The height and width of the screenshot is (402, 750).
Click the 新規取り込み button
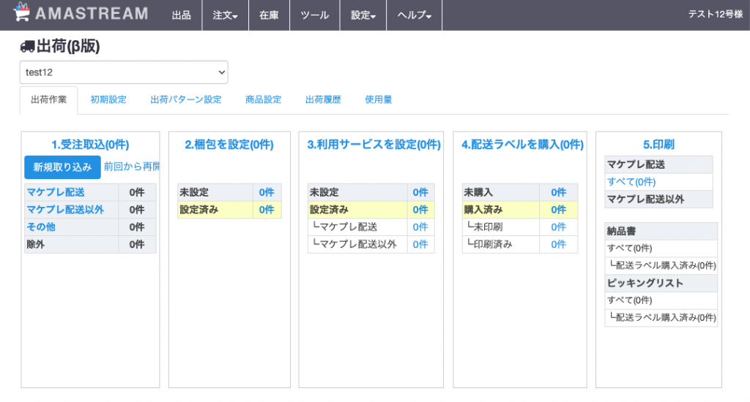pos(63,167)
